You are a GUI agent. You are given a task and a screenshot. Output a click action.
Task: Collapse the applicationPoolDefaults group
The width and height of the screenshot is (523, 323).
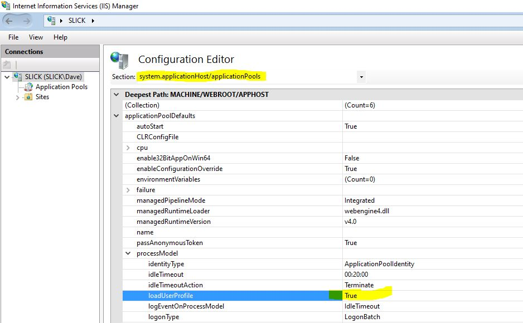click(117, 116)
